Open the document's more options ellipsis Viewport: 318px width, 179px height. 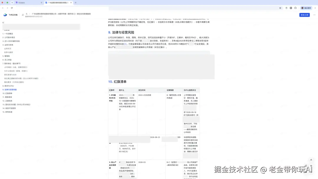[314, 15]
